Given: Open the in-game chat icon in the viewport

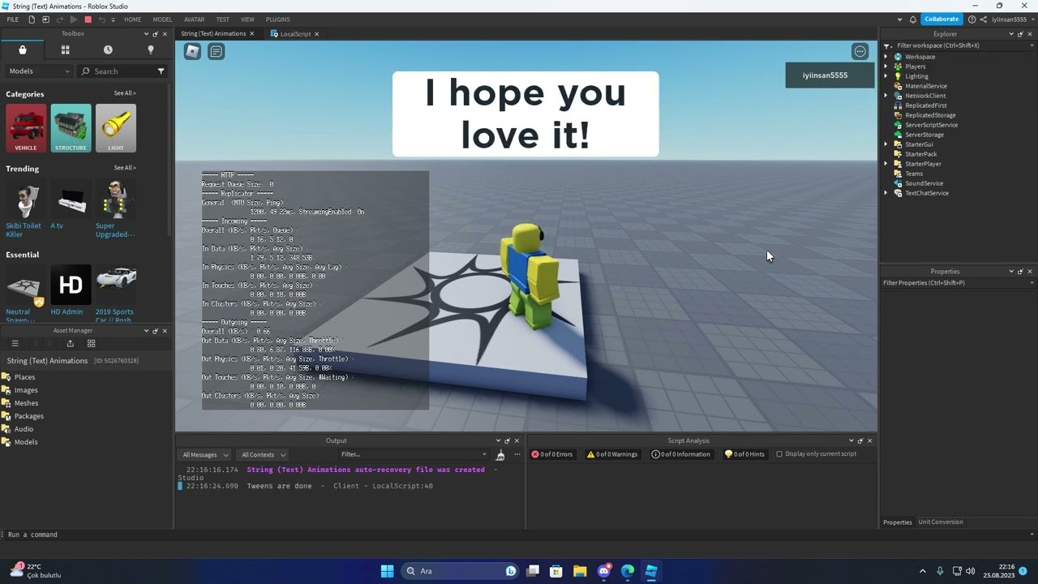Looking at the screenshot, I should pyautogui.click(x=216, y=51).
